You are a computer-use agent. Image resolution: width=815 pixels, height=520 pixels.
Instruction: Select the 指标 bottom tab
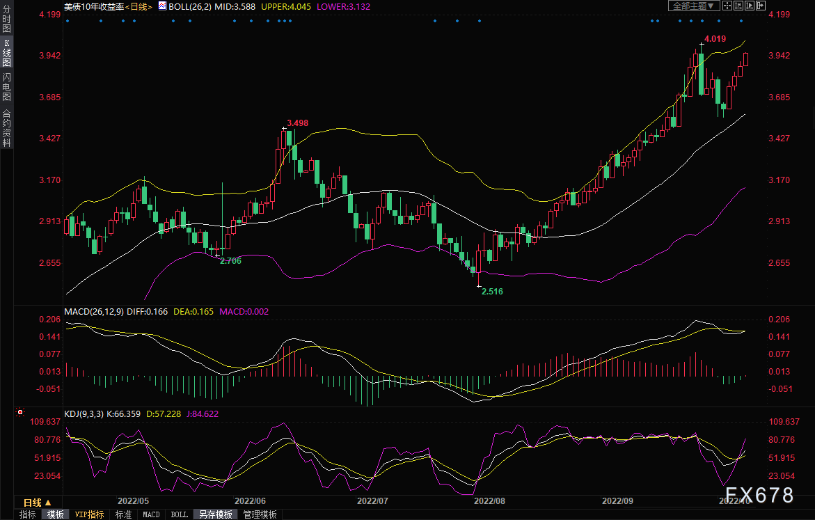pyautogui.click(x=28, y=514)
